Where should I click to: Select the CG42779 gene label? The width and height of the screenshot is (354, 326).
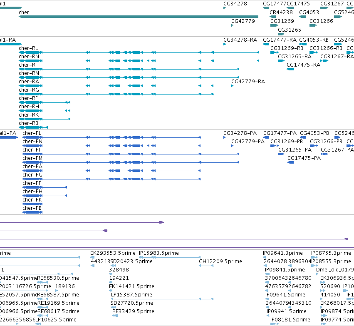click(x=243, y=21)
